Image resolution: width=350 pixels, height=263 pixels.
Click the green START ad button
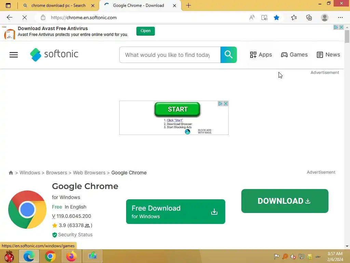point(177,109)
